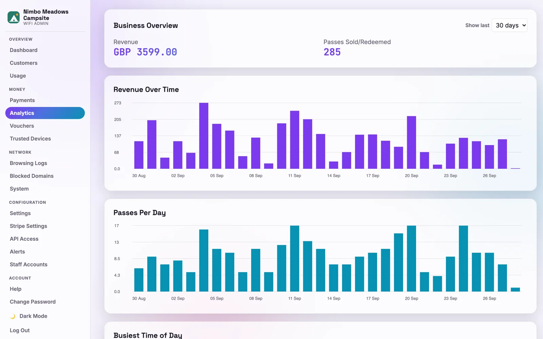Open the Dashboard page
The width and height of the screenshot is (543, 339).
[45, 50]
